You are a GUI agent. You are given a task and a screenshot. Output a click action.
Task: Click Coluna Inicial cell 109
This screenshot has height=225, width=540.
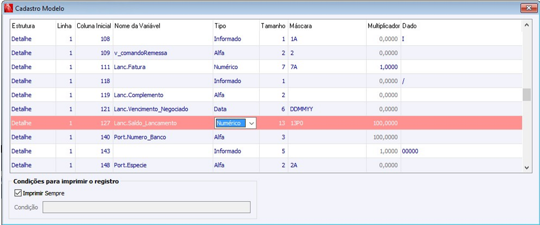pyautogui.click(x=94, y=53)
